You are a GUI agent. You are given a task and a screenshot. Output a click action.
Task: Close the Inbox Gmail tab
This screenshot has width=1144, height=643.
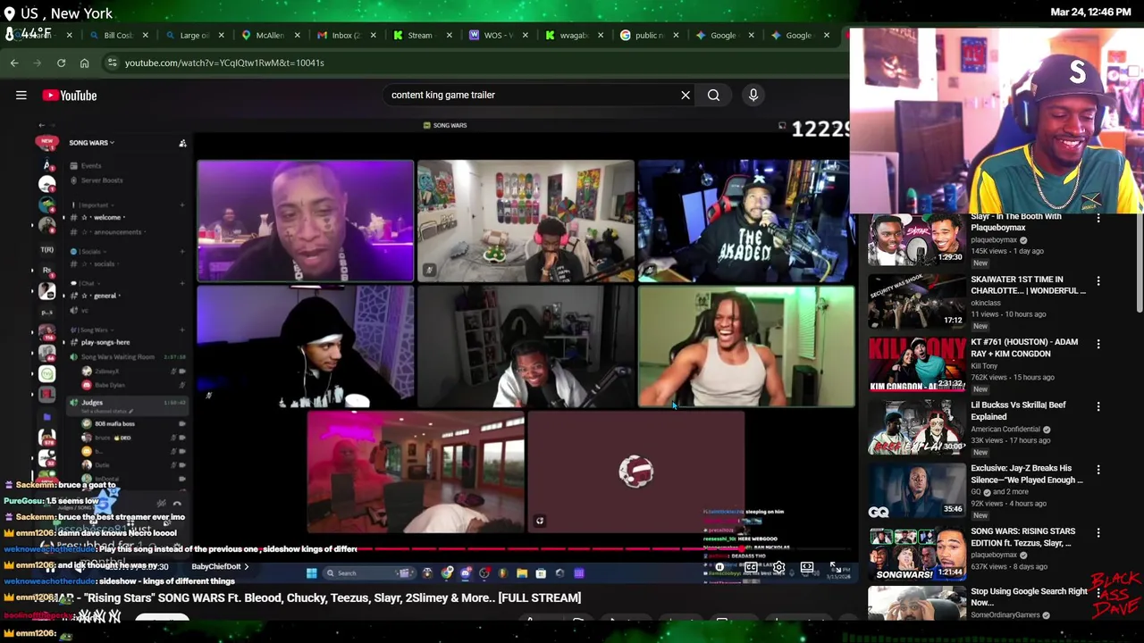373,36
